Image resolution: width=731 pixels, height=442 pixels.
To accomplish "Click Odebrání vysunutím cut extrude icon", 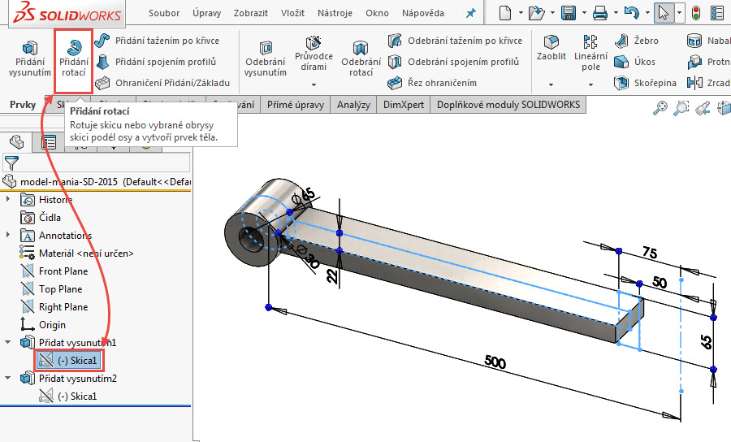I will click(x=266, y=58).
